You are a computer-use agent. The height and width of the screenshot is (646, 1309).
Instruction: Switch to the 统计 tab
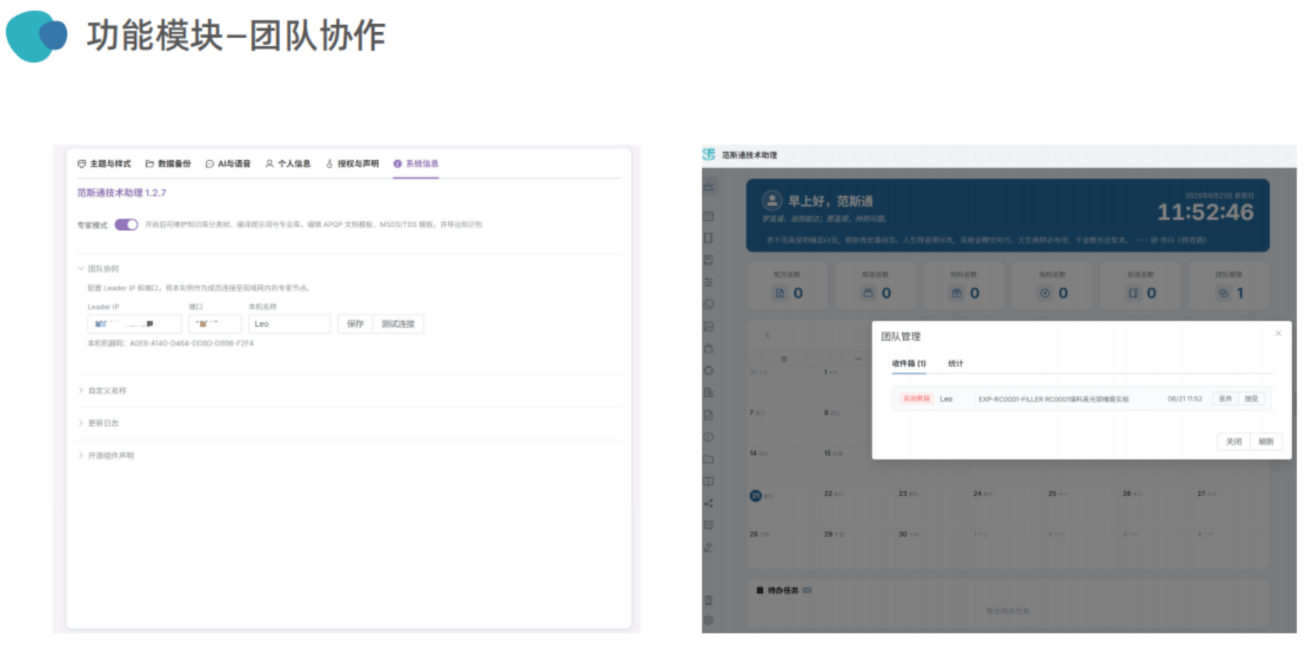point(956,364)
